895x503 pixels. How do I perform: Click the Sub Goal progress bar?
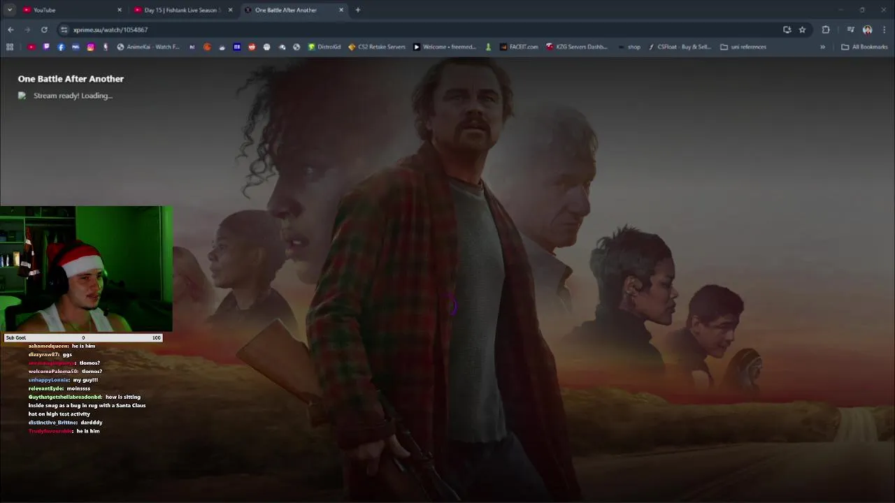(83, 337)
